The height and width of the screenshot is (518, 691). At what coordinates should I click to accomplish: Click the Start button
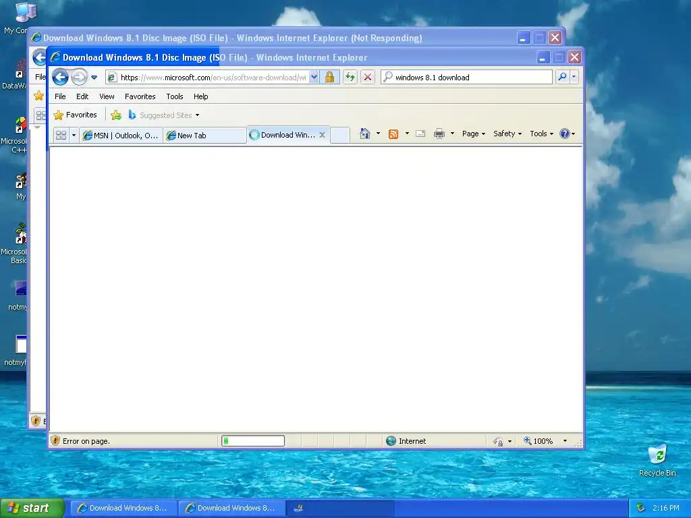pos(32,508)
